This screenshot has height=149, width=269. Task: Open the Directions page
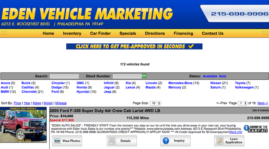click(155, 33)
